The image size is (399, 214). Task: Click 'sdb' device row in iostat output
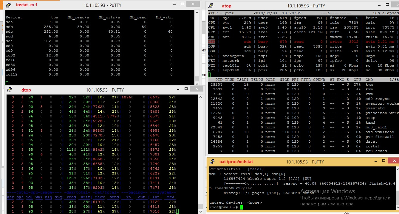pyautogui.click(x=89, y=27)
